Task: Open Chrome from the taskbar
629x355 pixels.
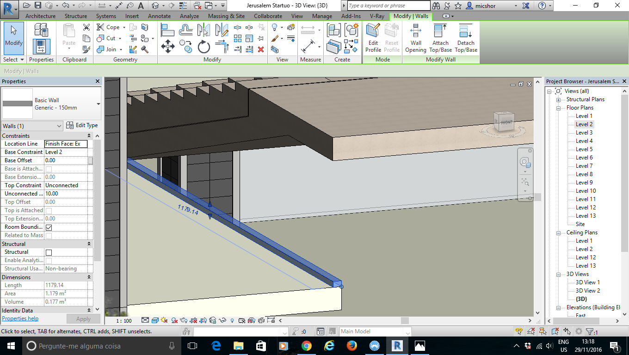Action: tap(306, 346)
